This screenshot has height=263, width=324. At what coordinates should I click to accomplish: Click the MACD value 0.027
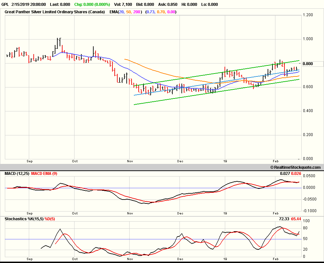point(285,174)
